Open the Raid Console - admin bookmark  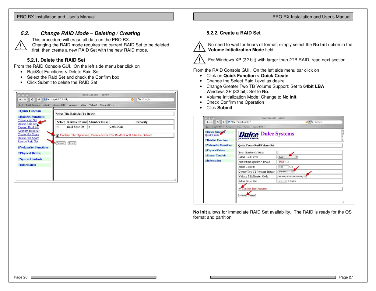pyautogui.click(x=38, y=105)
